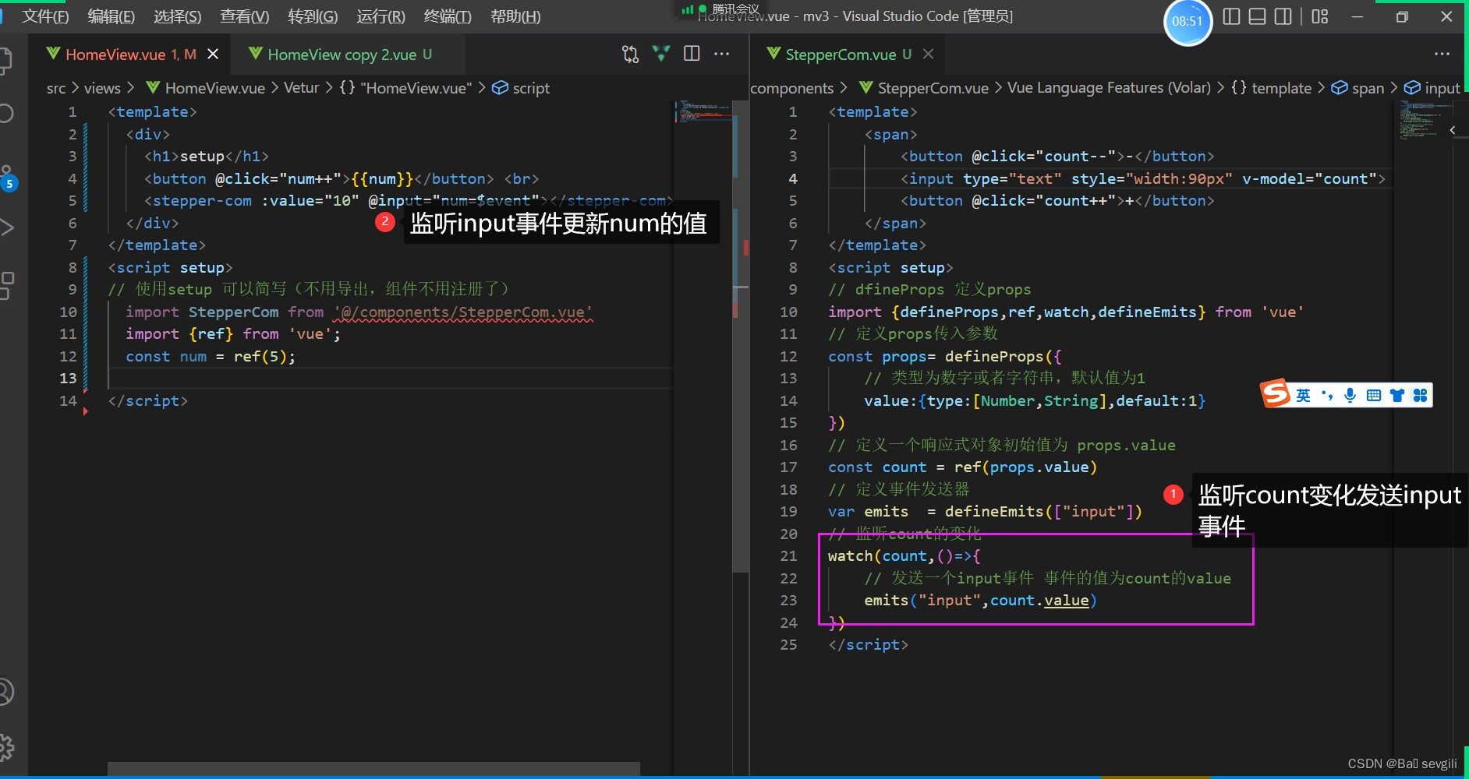Click the emits("input",count.value) line
Viewport: 1469px width, 779px height.
click(980, 601)
